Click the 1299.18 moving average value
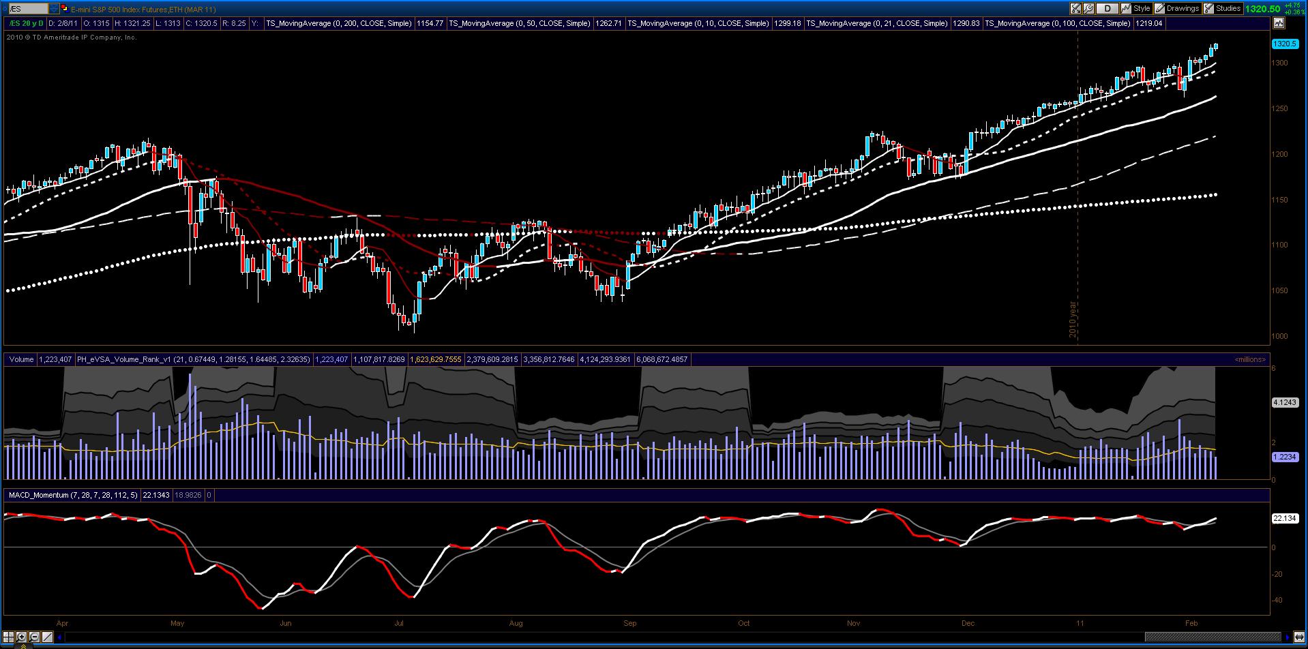Screen dimensions: 1308x649 click(788, 23)
